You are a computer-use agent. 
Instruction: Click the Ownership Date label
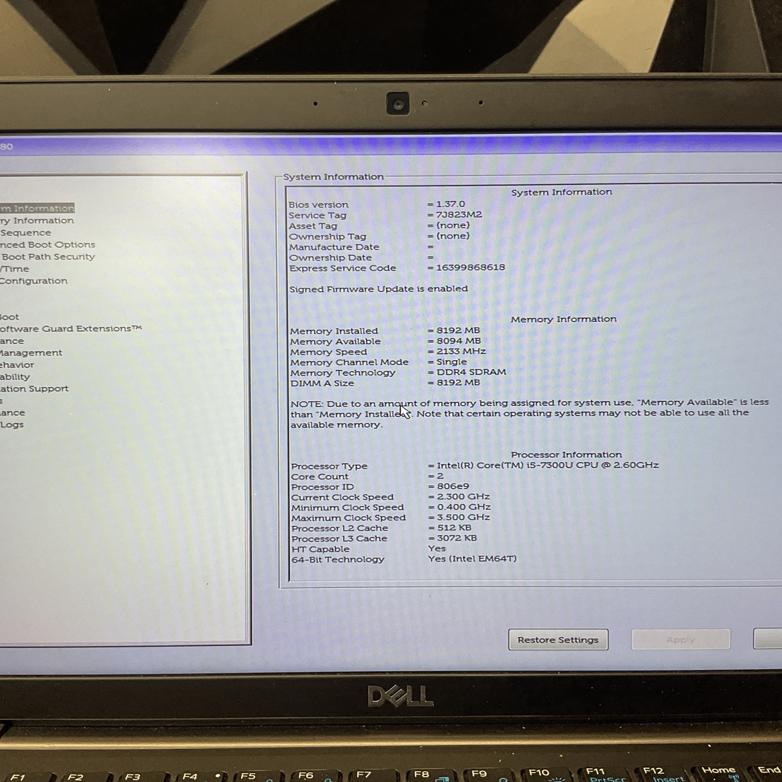(x=330, y=258)
